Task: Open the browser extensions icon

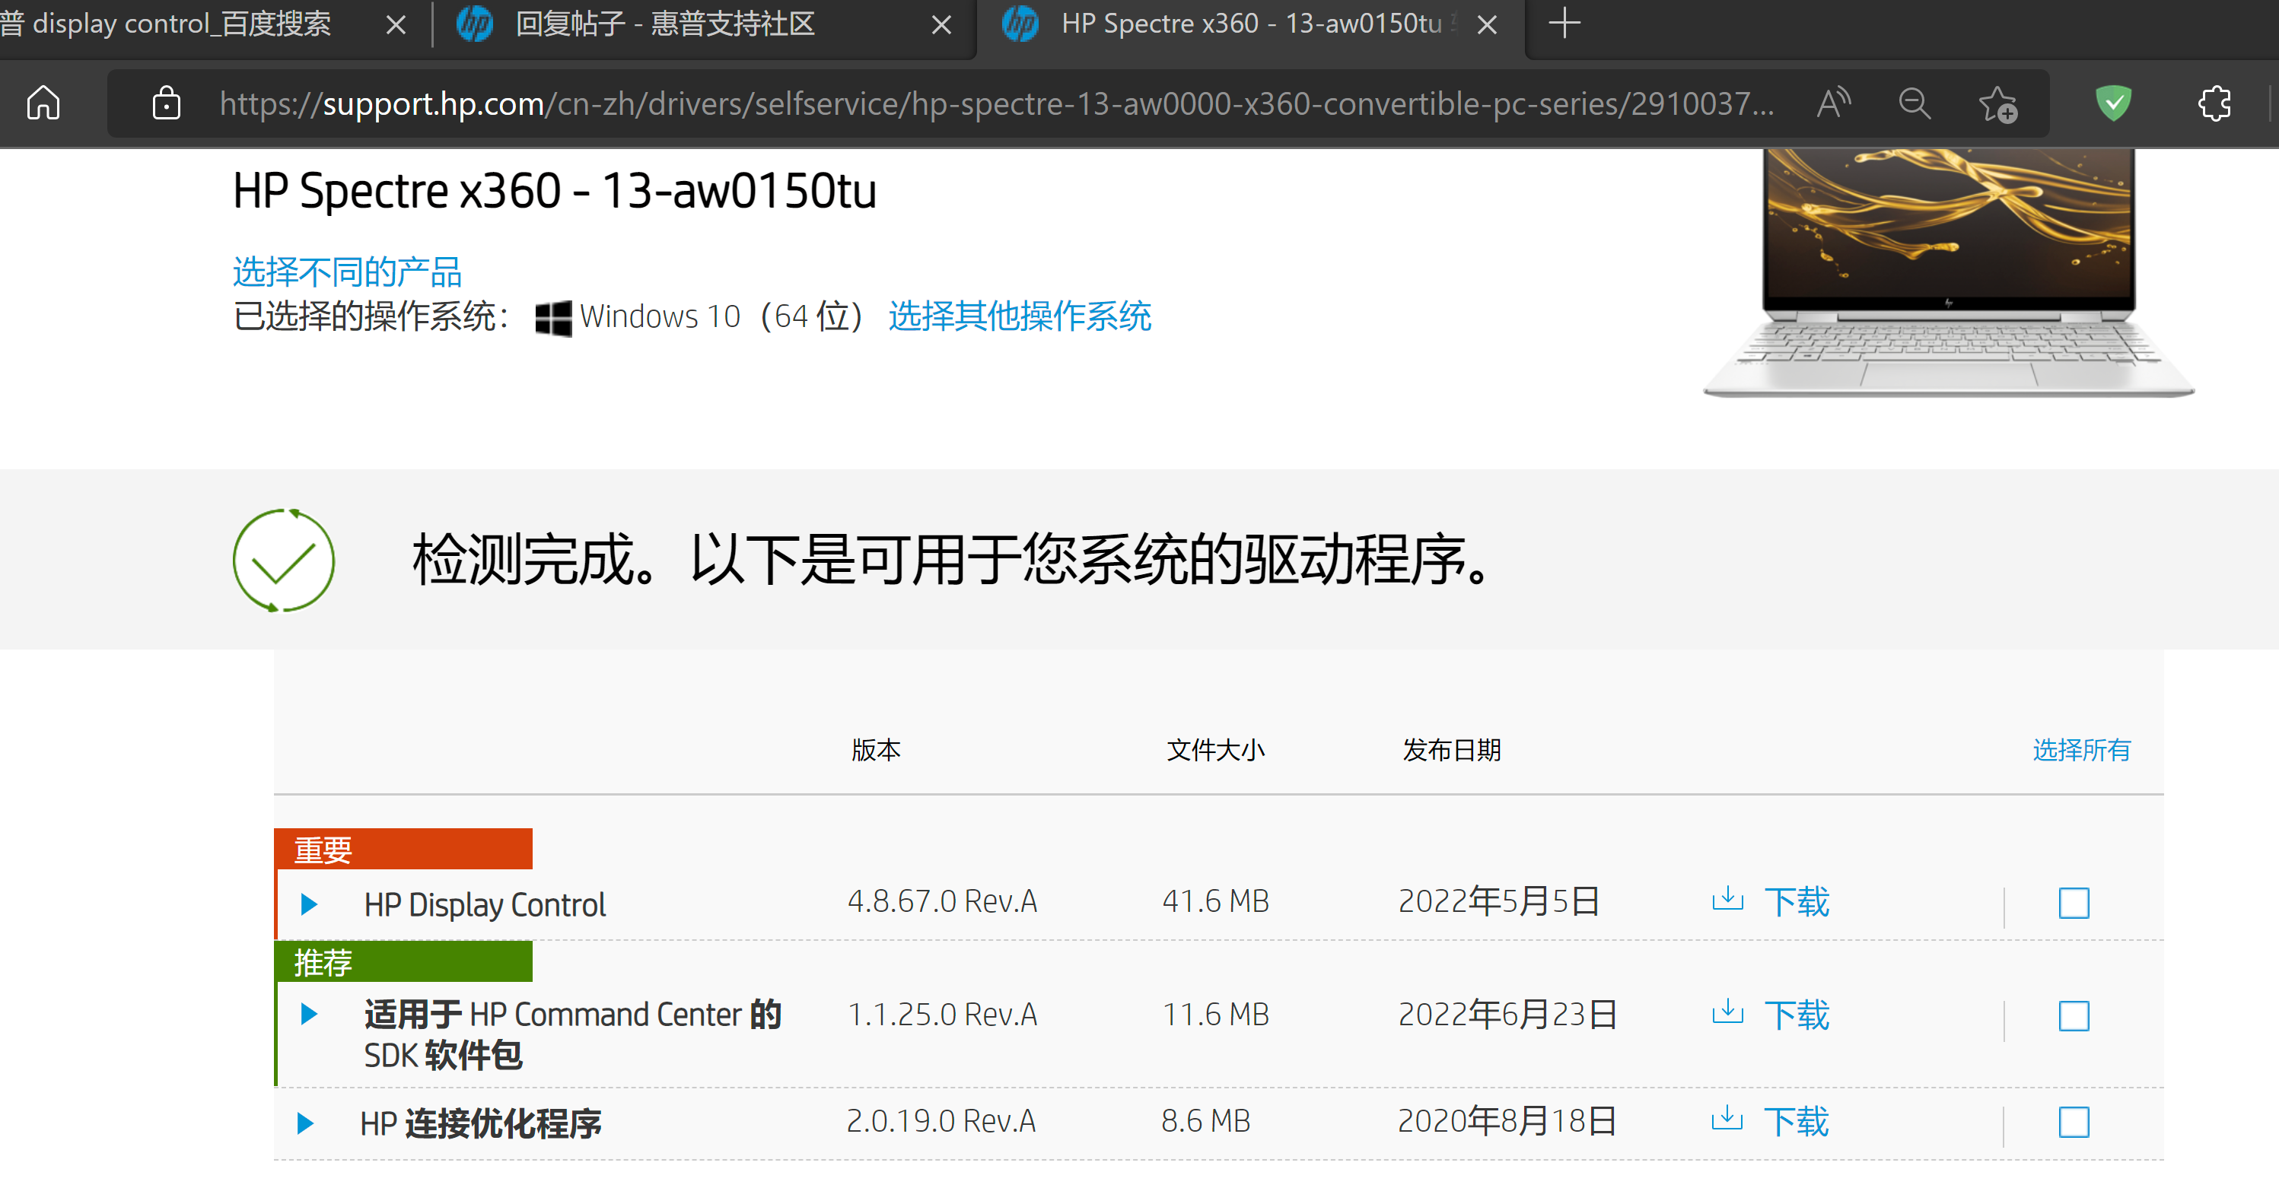Action: coord(2214,103)
